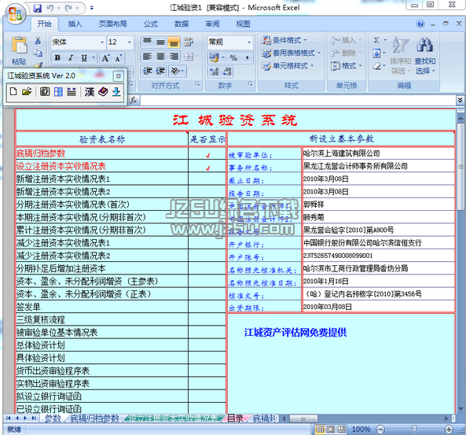Click the Undo arrow icon
Image resolution: width=466 pixels, height=435 pixels.
pos(50,8)
